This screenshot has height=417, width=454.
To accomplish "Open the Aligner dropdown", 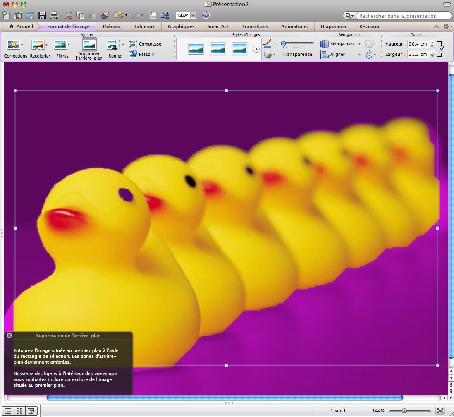I will pos(341,54).
